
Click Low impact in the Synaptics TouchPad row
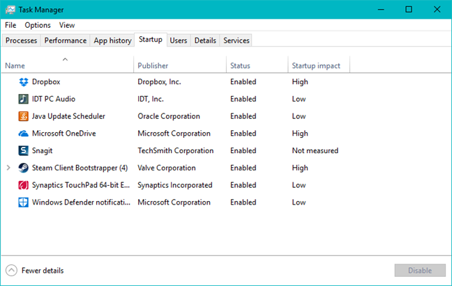(299, 185)
